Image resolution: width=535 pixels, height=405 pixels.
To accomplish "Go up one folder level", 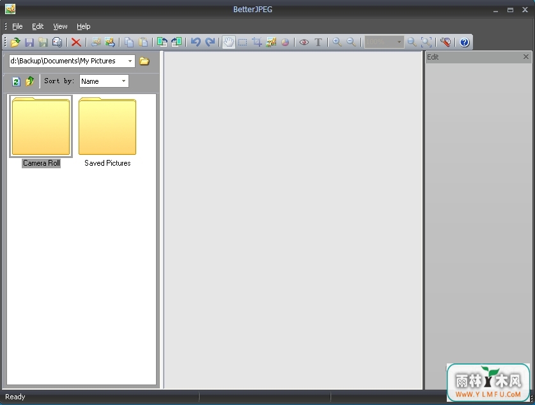I will pos(29,81).
